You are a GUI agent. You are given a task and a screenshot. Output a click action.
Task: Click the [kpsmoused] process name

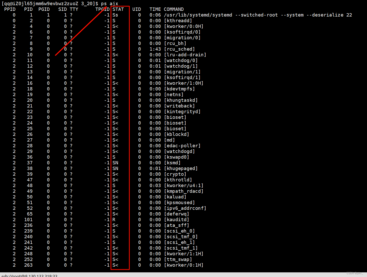coord(179,203)
